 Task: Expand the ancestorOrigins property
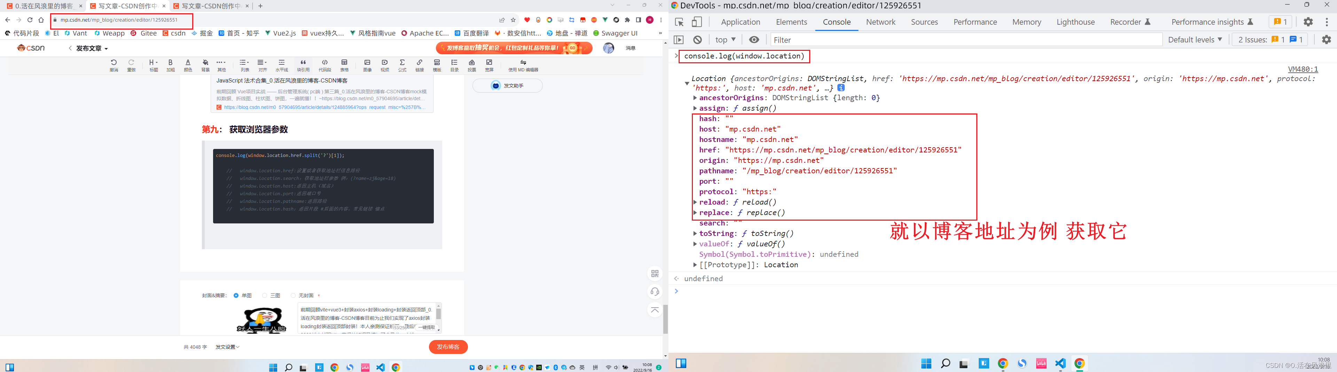tap(695, 97)
